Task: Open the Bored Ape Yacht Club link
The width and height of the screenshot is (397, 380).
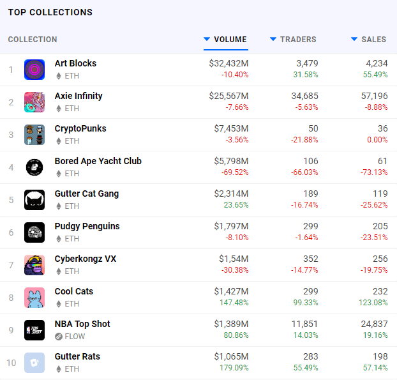Action: pos(98,161)
